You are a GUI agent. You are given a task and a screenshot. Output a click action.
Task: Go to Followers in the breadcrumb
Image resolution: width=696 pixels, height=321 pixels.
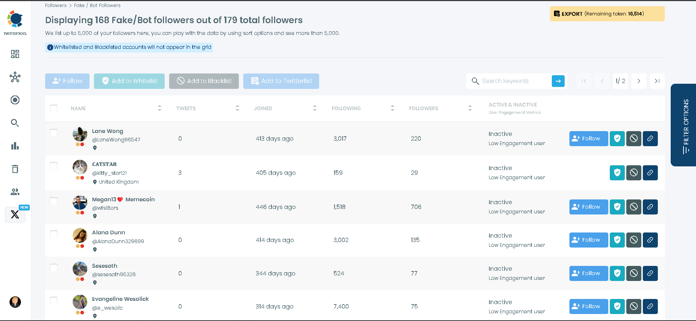pyautogui.click(x=56, y=5)
